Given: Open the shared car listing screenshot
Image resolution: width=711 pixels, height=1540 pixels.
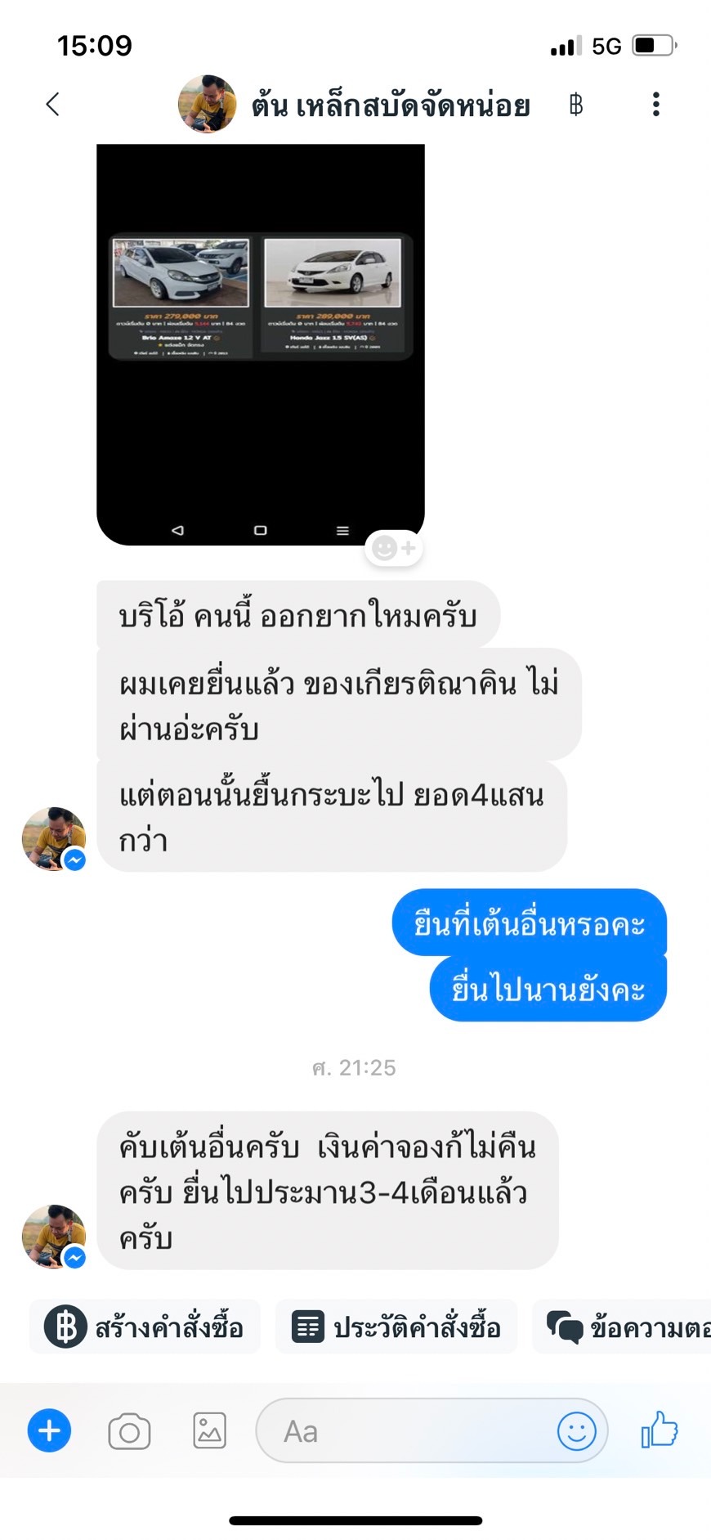Looking at the screenshot, I should pos(261,344).
